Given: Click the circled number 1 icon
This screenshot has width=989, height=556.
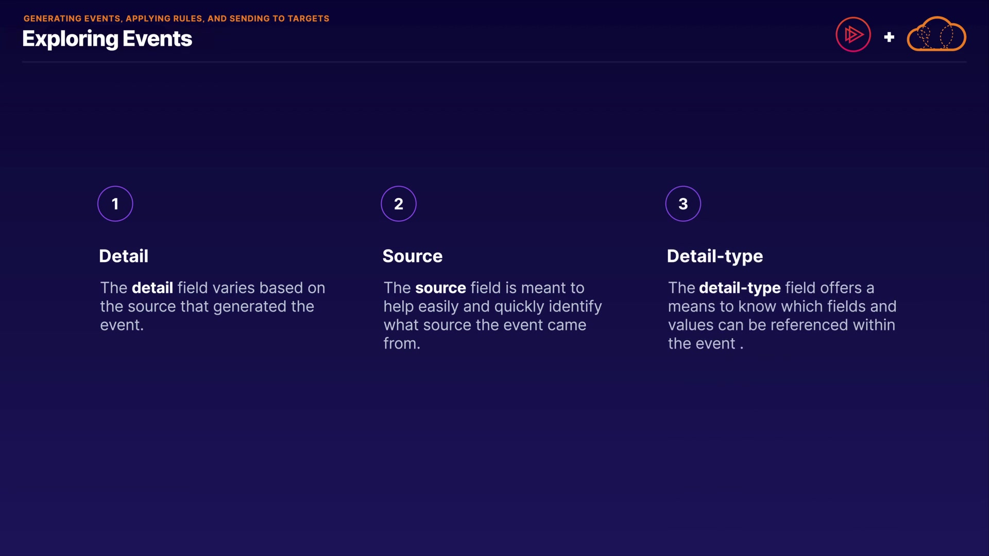Looking at the screenshot, I should tap(115, 204).
